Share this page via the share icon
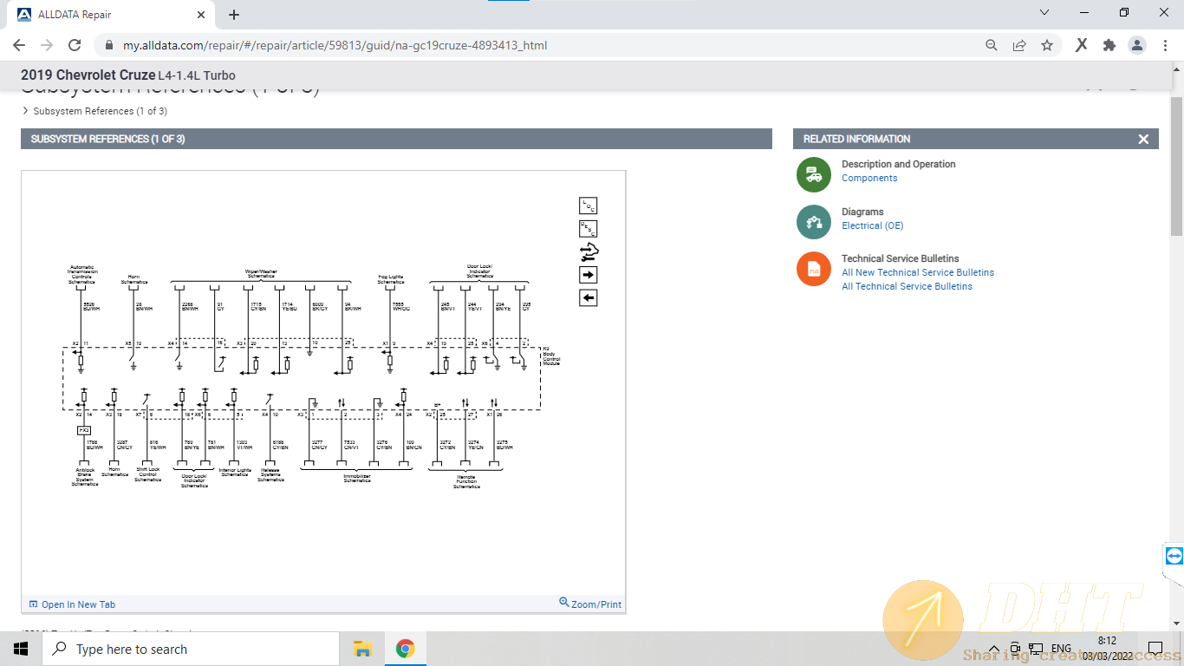1184x666 pixels. 1019,45
